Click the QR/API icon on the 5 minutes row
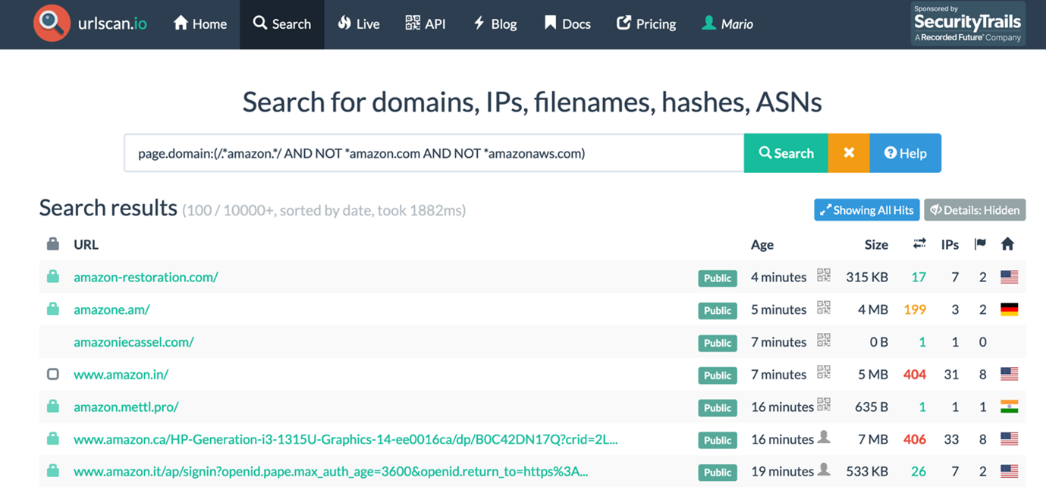 824,308
